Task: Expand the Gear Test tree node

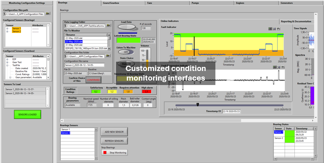Action: (7, 62)
